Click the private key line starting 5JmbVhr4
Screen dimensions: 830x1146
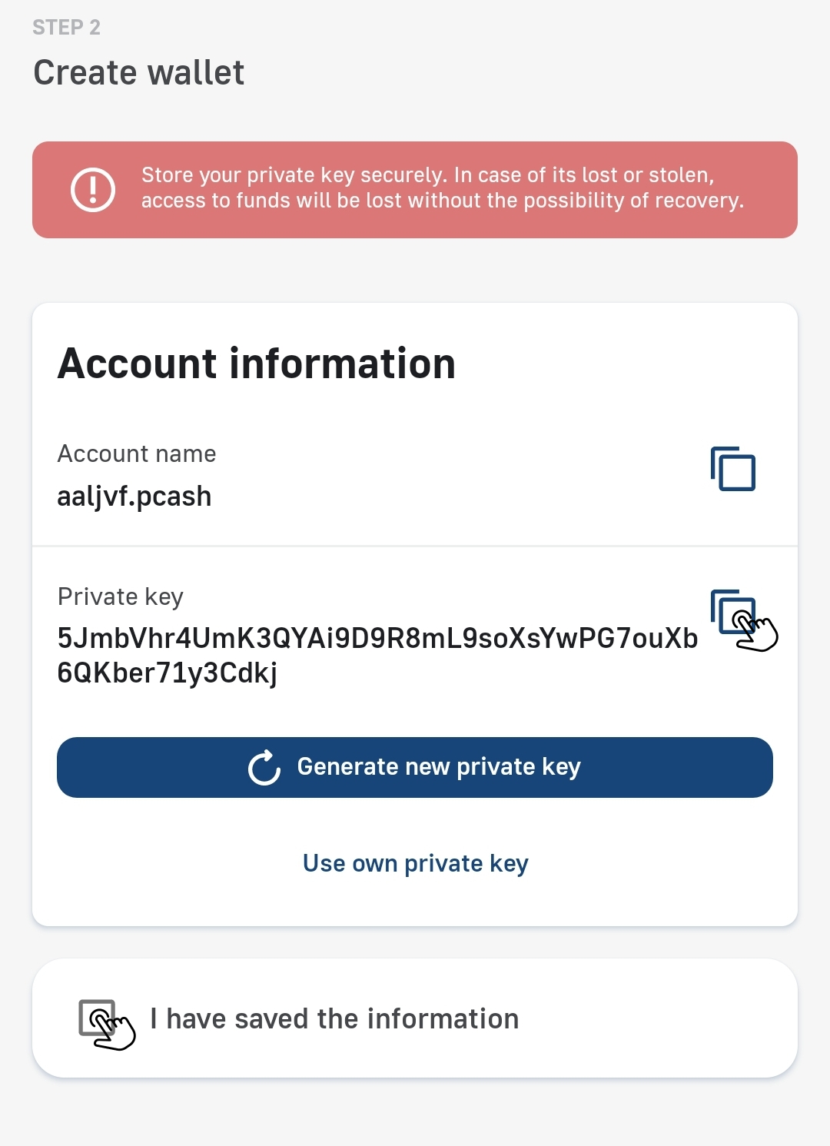pos(377,639)
